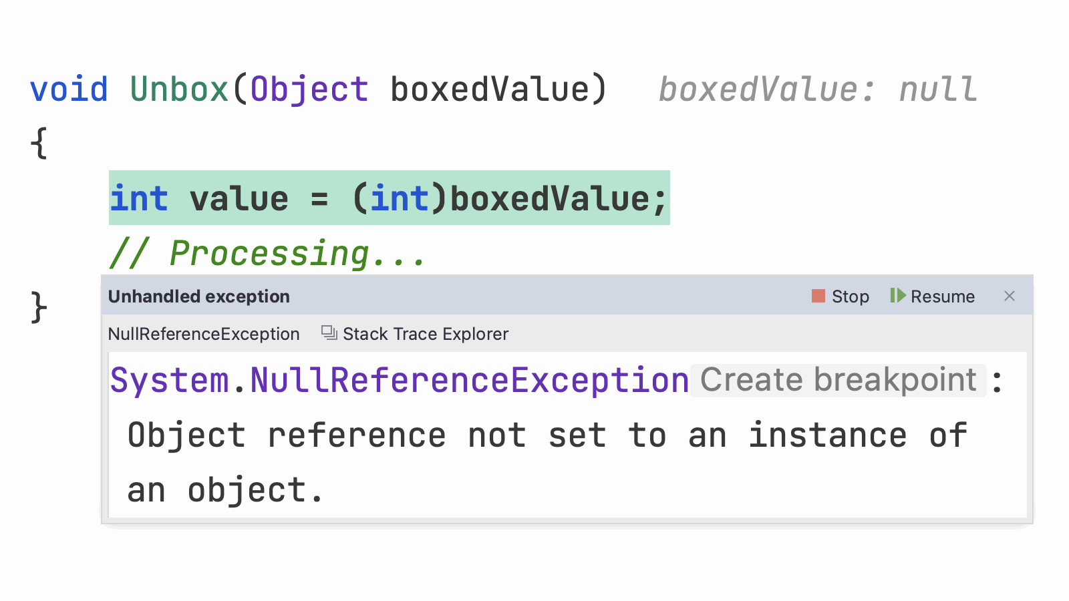Click the closing brace of Unbox method

tap(39, 307)
